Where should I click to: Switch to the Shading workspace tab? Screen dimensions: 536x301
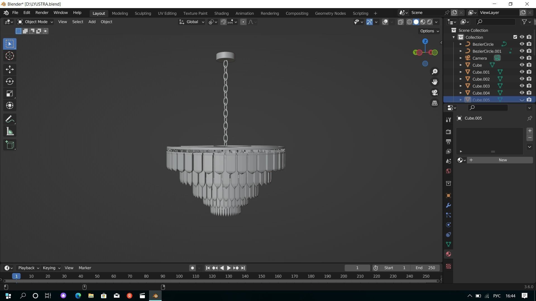221,13
